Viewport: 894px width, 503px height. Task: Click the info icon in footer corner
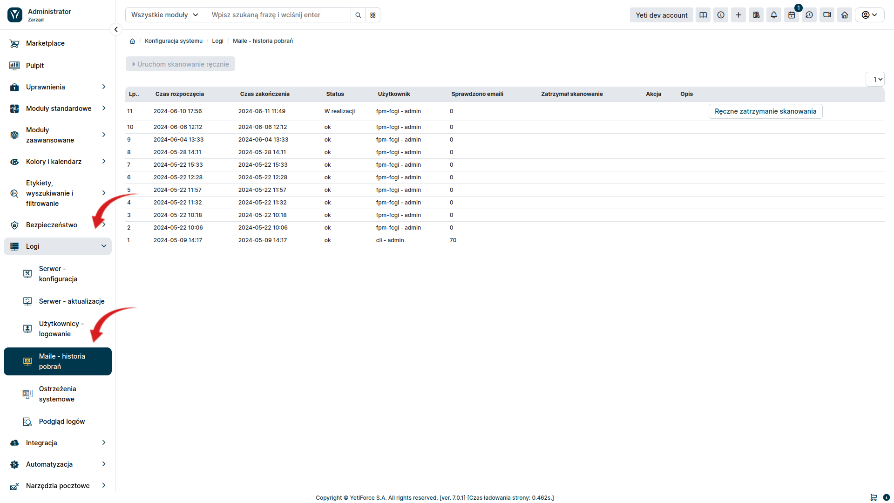pos(887,497)
